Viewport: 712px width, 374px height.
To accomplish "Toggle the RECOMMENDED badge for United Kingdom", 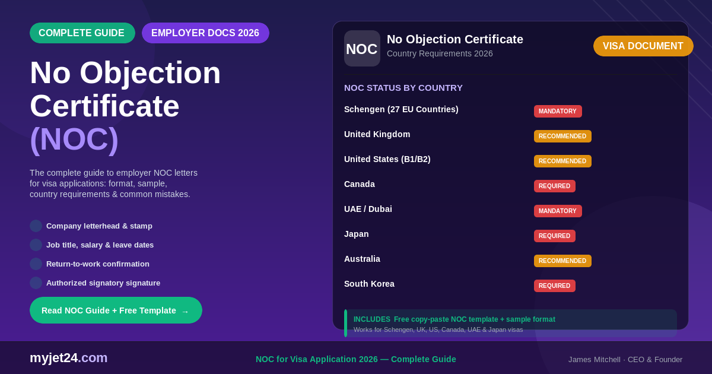I will click(562, 136).
